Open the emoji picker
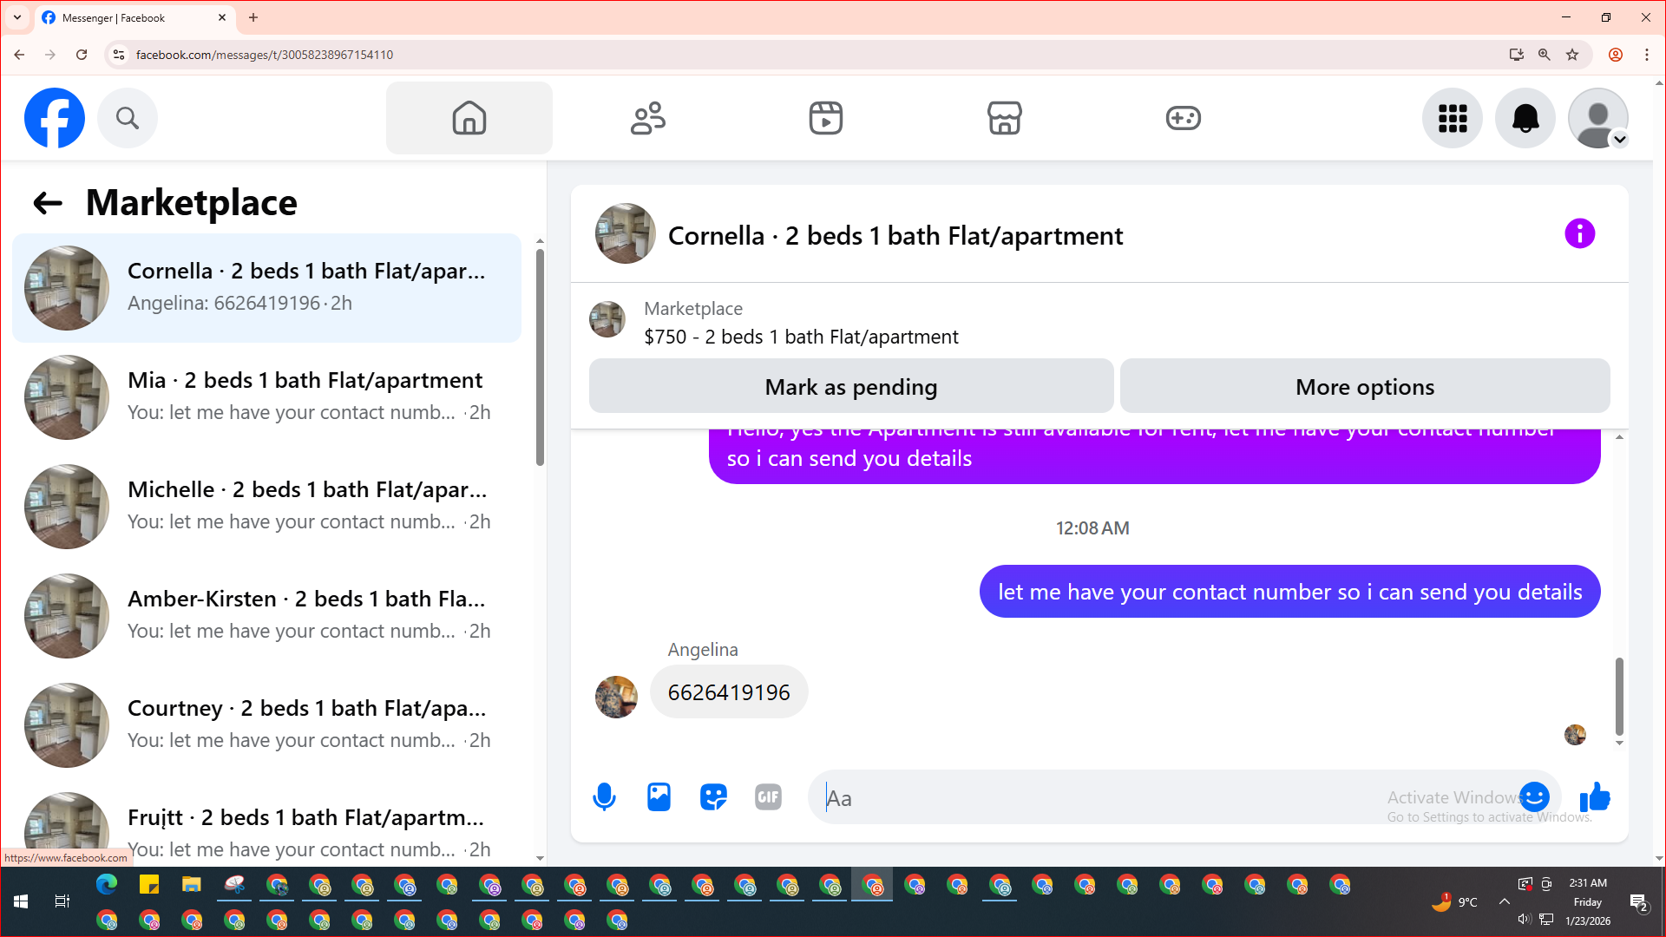 (1535, 796)
